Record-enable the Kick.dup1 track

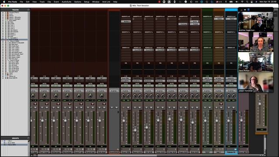point(104,104)
